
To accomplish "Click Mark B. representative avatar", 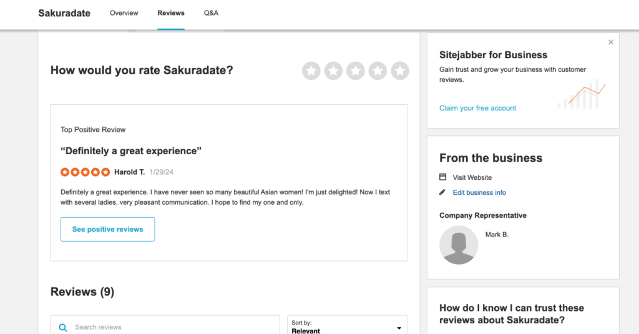I will 459,245.
